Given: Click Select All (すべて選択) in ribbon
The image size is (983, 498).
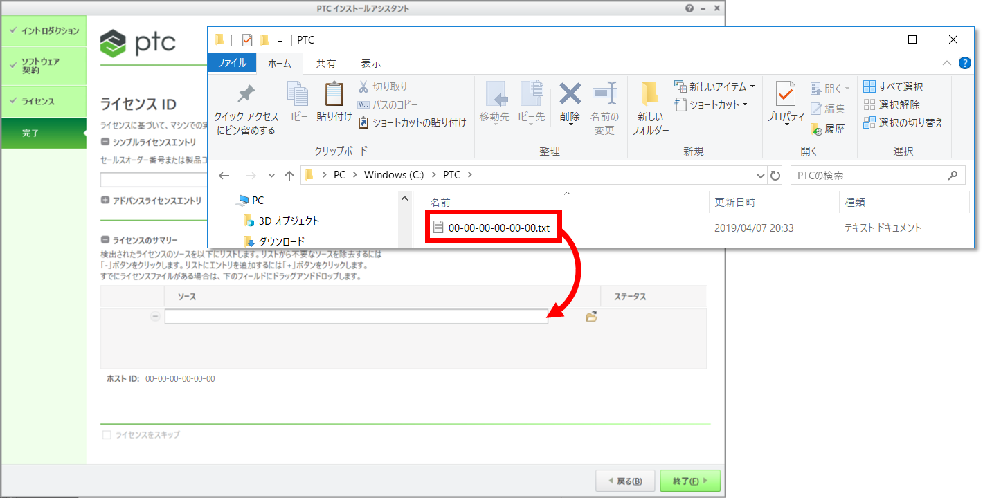Looking at the screenshot, I should (x=893, y=87).
